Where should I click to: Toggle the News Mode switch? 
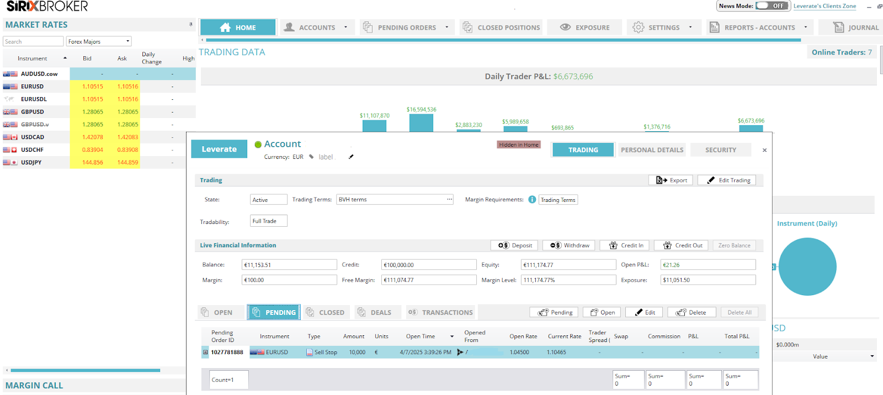coord(770,6)
